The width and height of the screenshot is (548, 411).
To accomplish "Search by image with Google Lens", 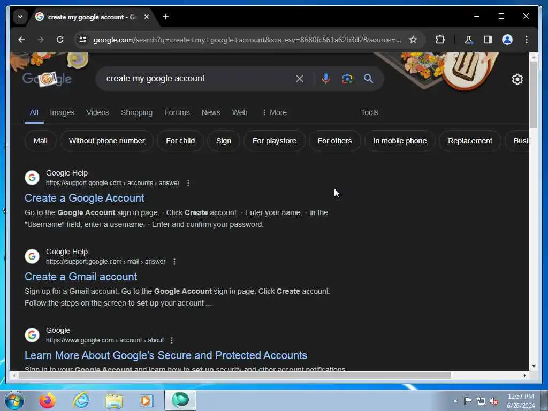I will coord(347,79).
